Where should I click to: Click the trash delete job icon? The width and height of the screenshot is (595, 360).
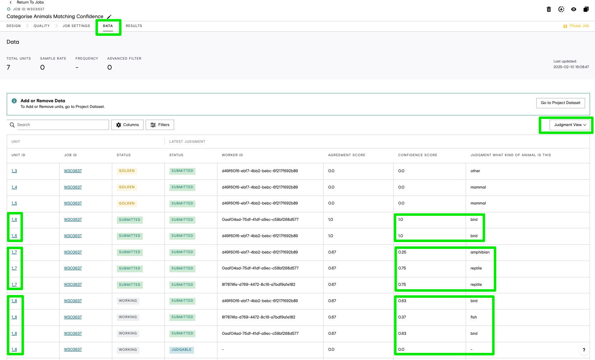pos(549,9)
